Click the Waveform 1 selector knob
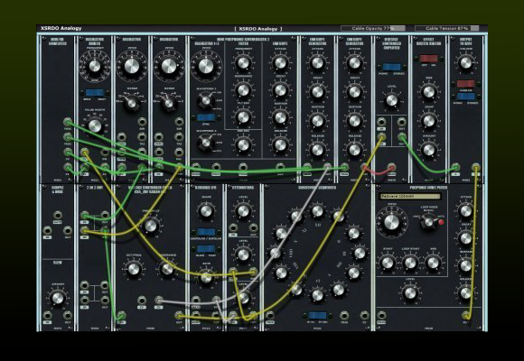The height and width of the screenshot is (361, 524). pyautogui.click(x=206, y=100)
